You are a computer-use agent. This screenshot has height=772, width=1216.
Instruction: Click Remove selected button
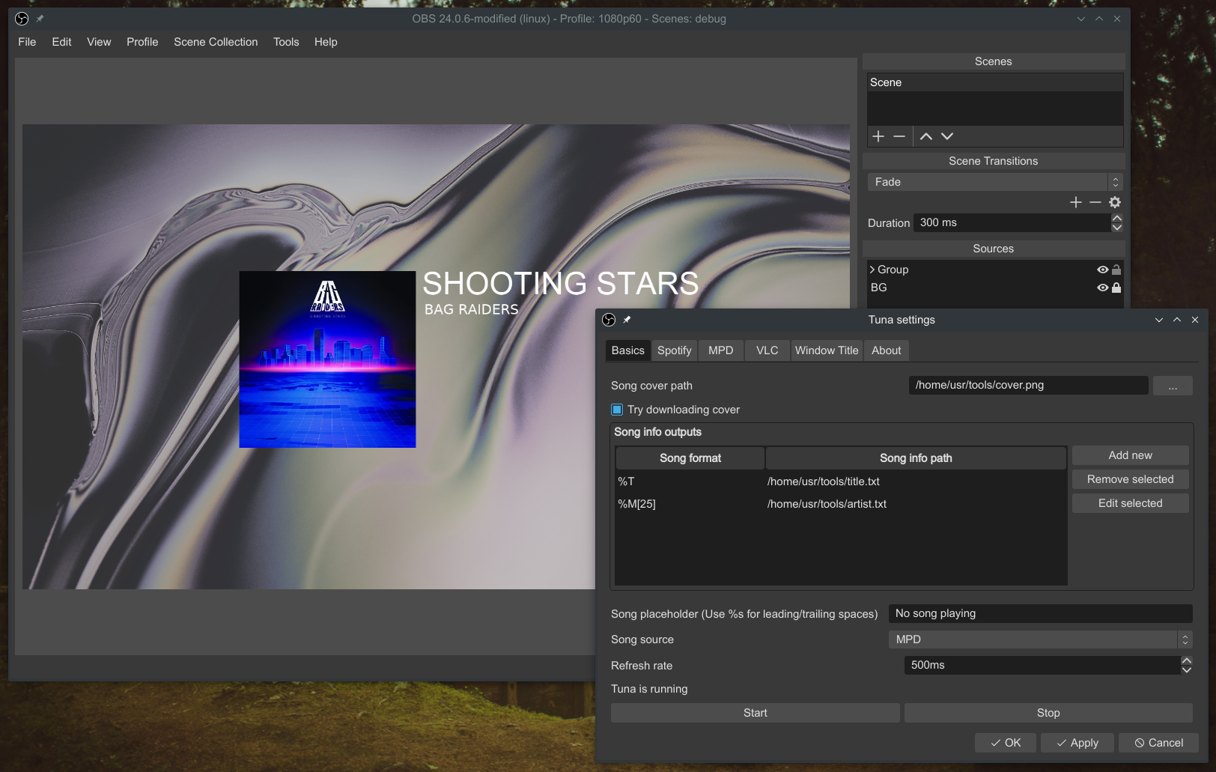click(x=1131, y=479)
